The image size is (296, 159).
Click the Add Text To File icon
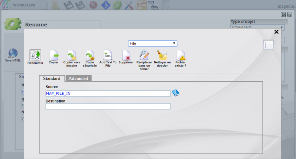108,55
